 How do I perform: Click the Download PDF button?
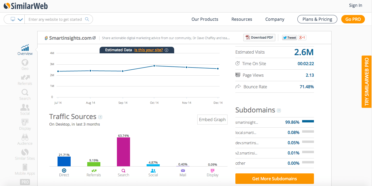click(x=259, y=38)
